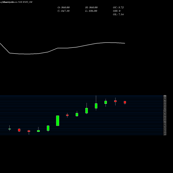The width and height of the screenshot is (173, 173).
Task: Click the OC: 3.72 reading
Action: pos(118,8)
